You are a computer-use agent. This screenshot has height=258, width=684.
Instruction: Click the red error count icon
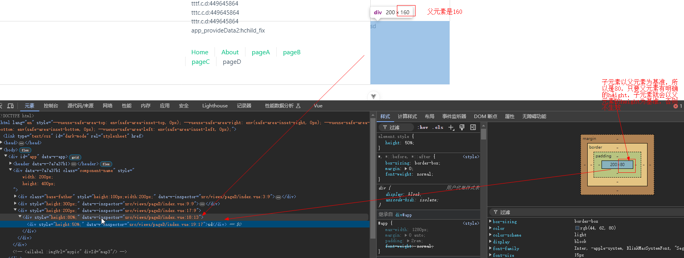[x=676, y=106]
